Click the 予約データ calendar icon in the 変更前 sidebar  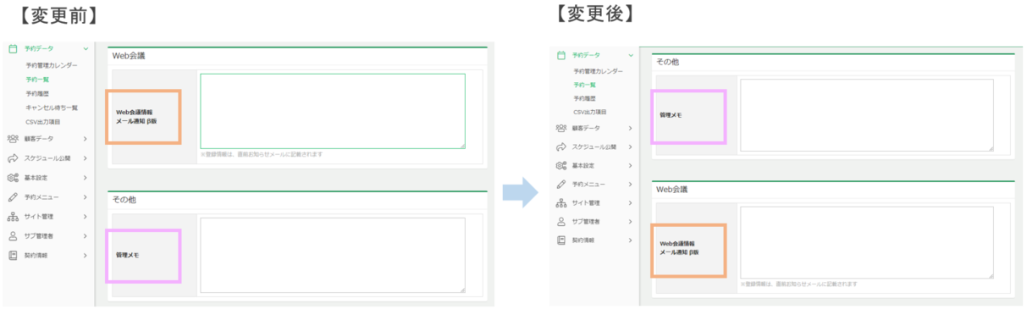point(13,49)
